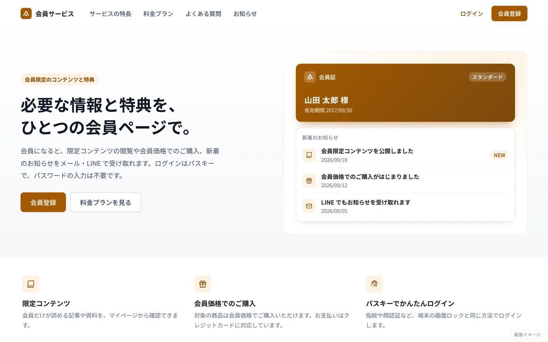Click the book icon beside 会員限定コンテンツを公開しました
548x342 pixels.
(309, 155)
